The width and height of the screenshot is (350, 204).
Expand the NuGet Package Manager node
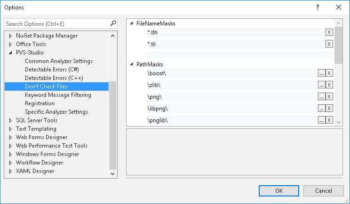(10, 36)
